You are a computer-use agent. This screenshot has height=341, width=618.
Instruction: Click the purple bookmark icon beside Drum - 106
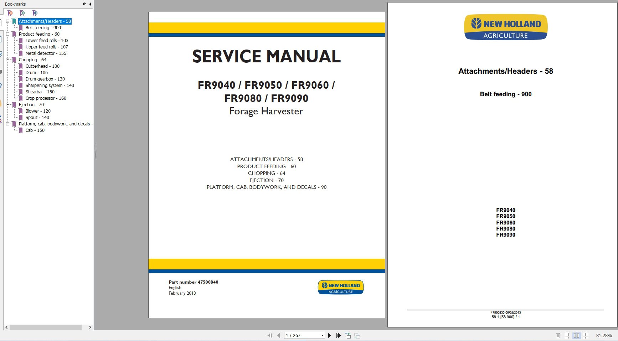[x=21, y=73]
